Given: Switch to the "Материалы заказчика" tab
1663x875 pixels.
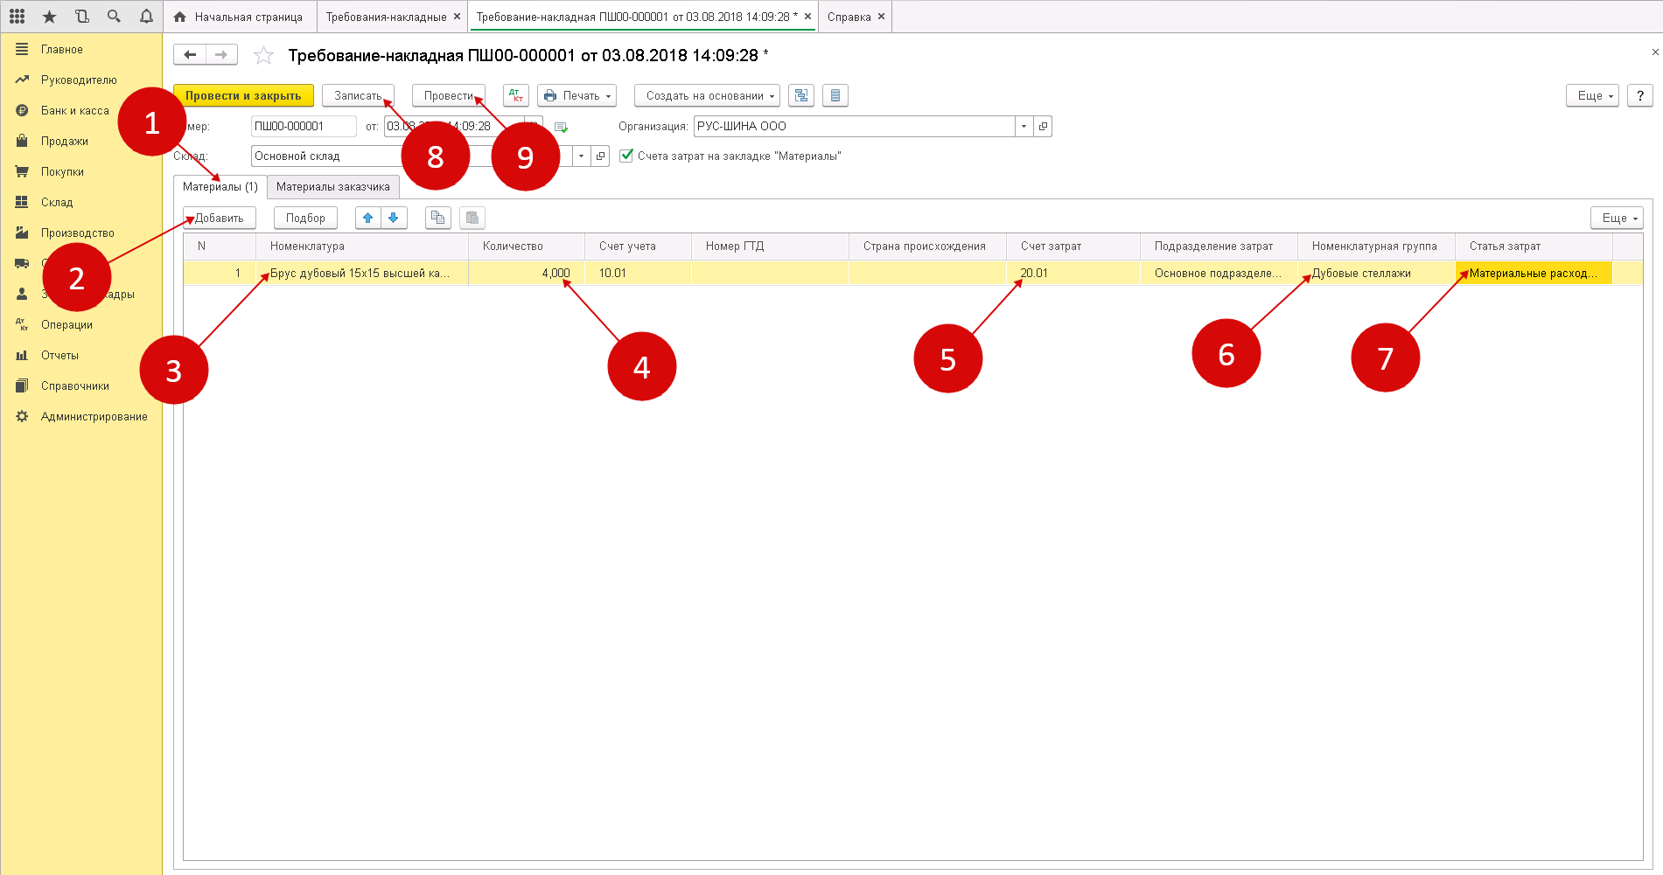Looking at the screenshot, I should click(332, 187).
